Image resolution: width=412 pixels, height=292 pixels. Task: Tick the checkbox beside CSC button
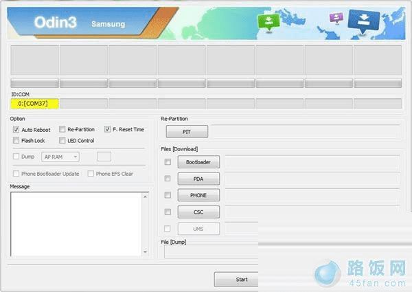point(168,212)
